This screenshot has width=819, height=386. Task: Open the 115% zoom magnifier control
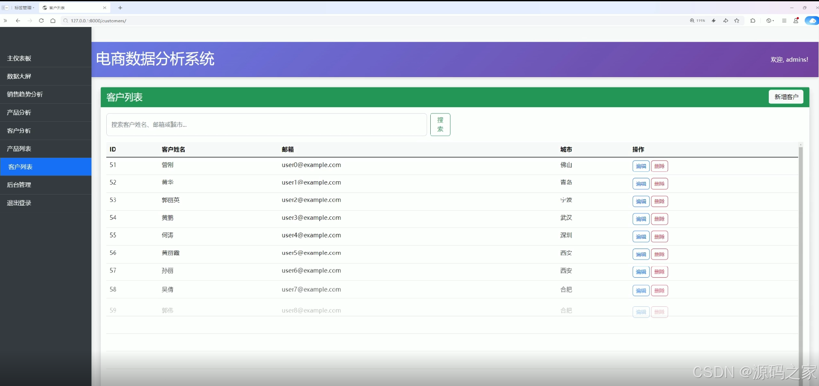click(x=697, y=21)
